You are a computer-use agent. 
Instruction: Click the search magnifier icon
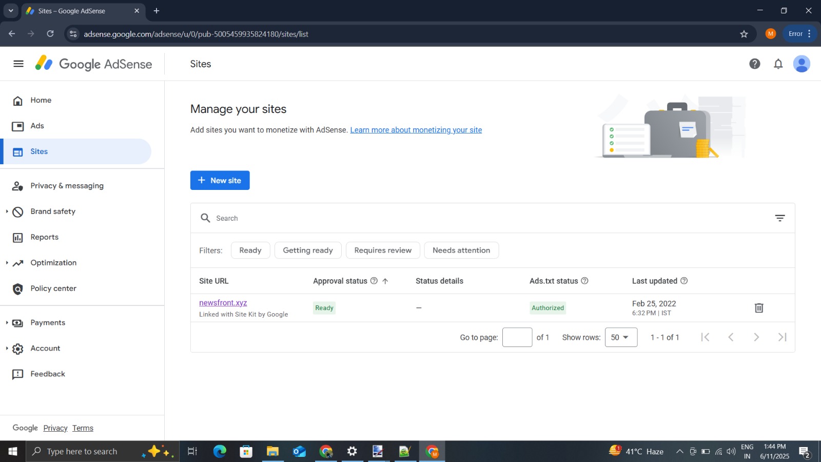point(205,218)
